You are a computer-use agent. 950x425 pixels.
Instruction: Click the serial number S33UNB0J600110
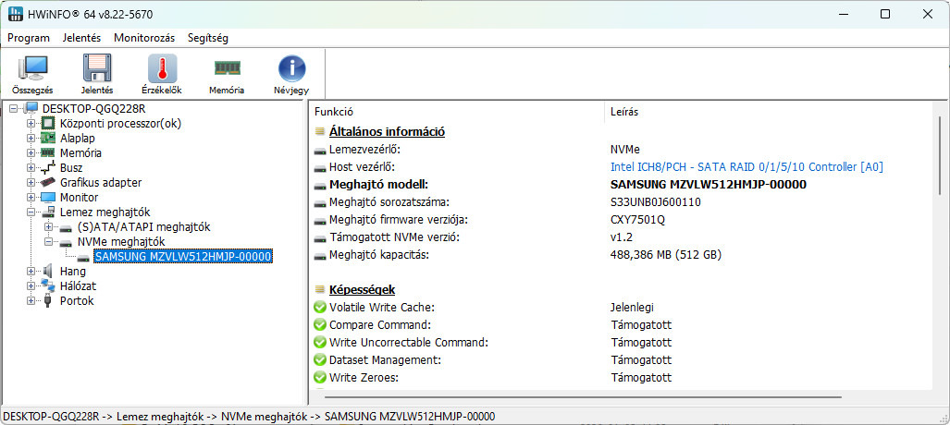point(656,202)
